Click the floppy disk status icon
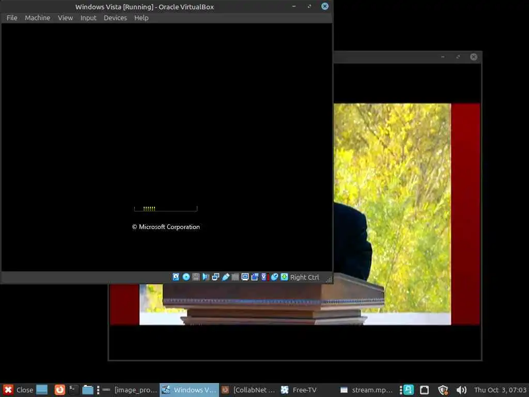Viewport: 529px width, 397px height. click(196, 277)
